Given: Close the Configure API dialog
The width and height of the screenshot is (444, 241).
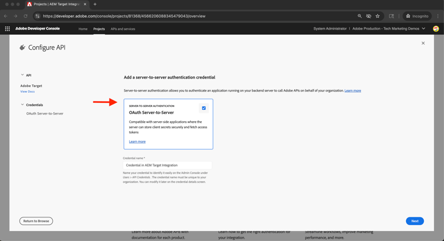Looking at the screenshot, I should point(423,43).
